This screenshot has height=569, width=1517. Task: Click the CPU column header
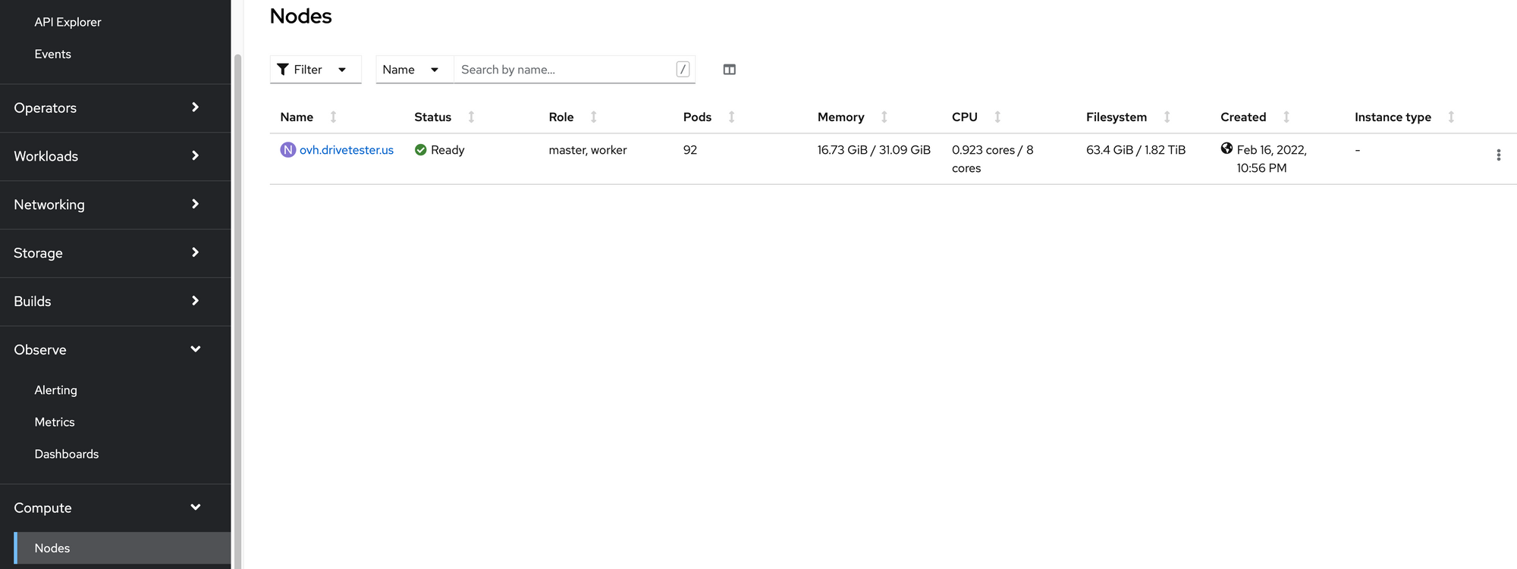(x=965, y=117)
